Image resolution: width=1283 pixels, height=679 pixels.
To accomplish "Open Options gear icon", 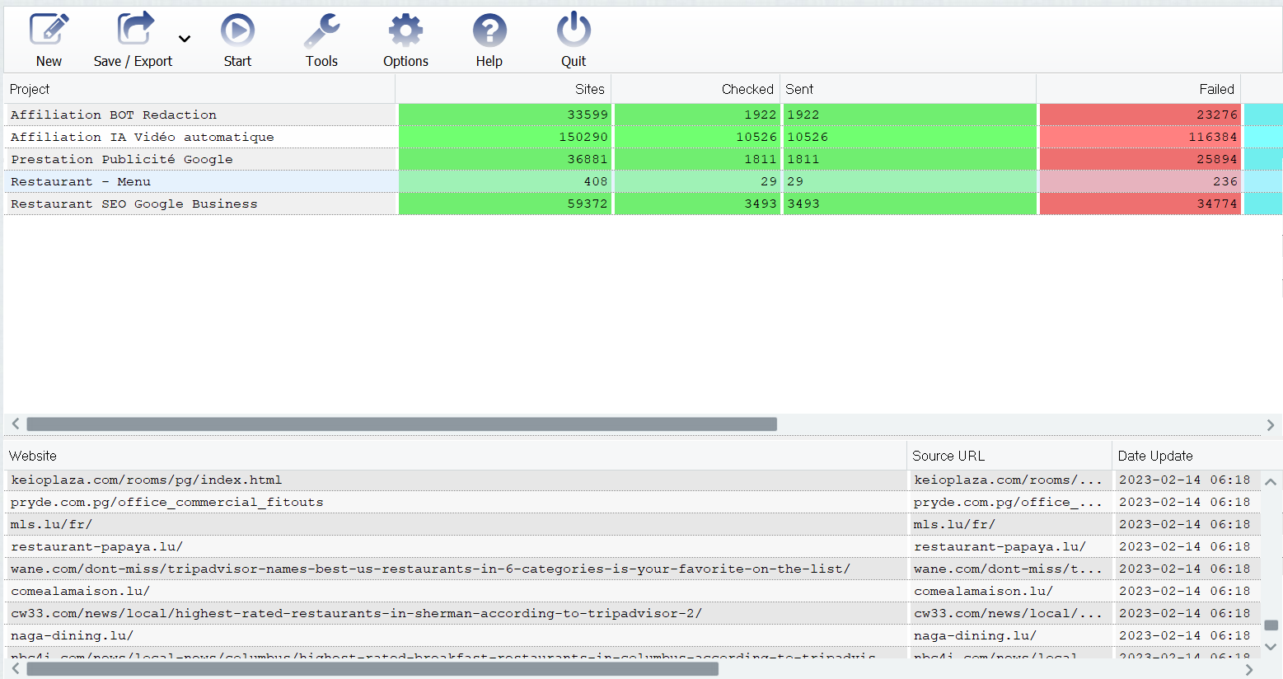I will click(405, 30).
